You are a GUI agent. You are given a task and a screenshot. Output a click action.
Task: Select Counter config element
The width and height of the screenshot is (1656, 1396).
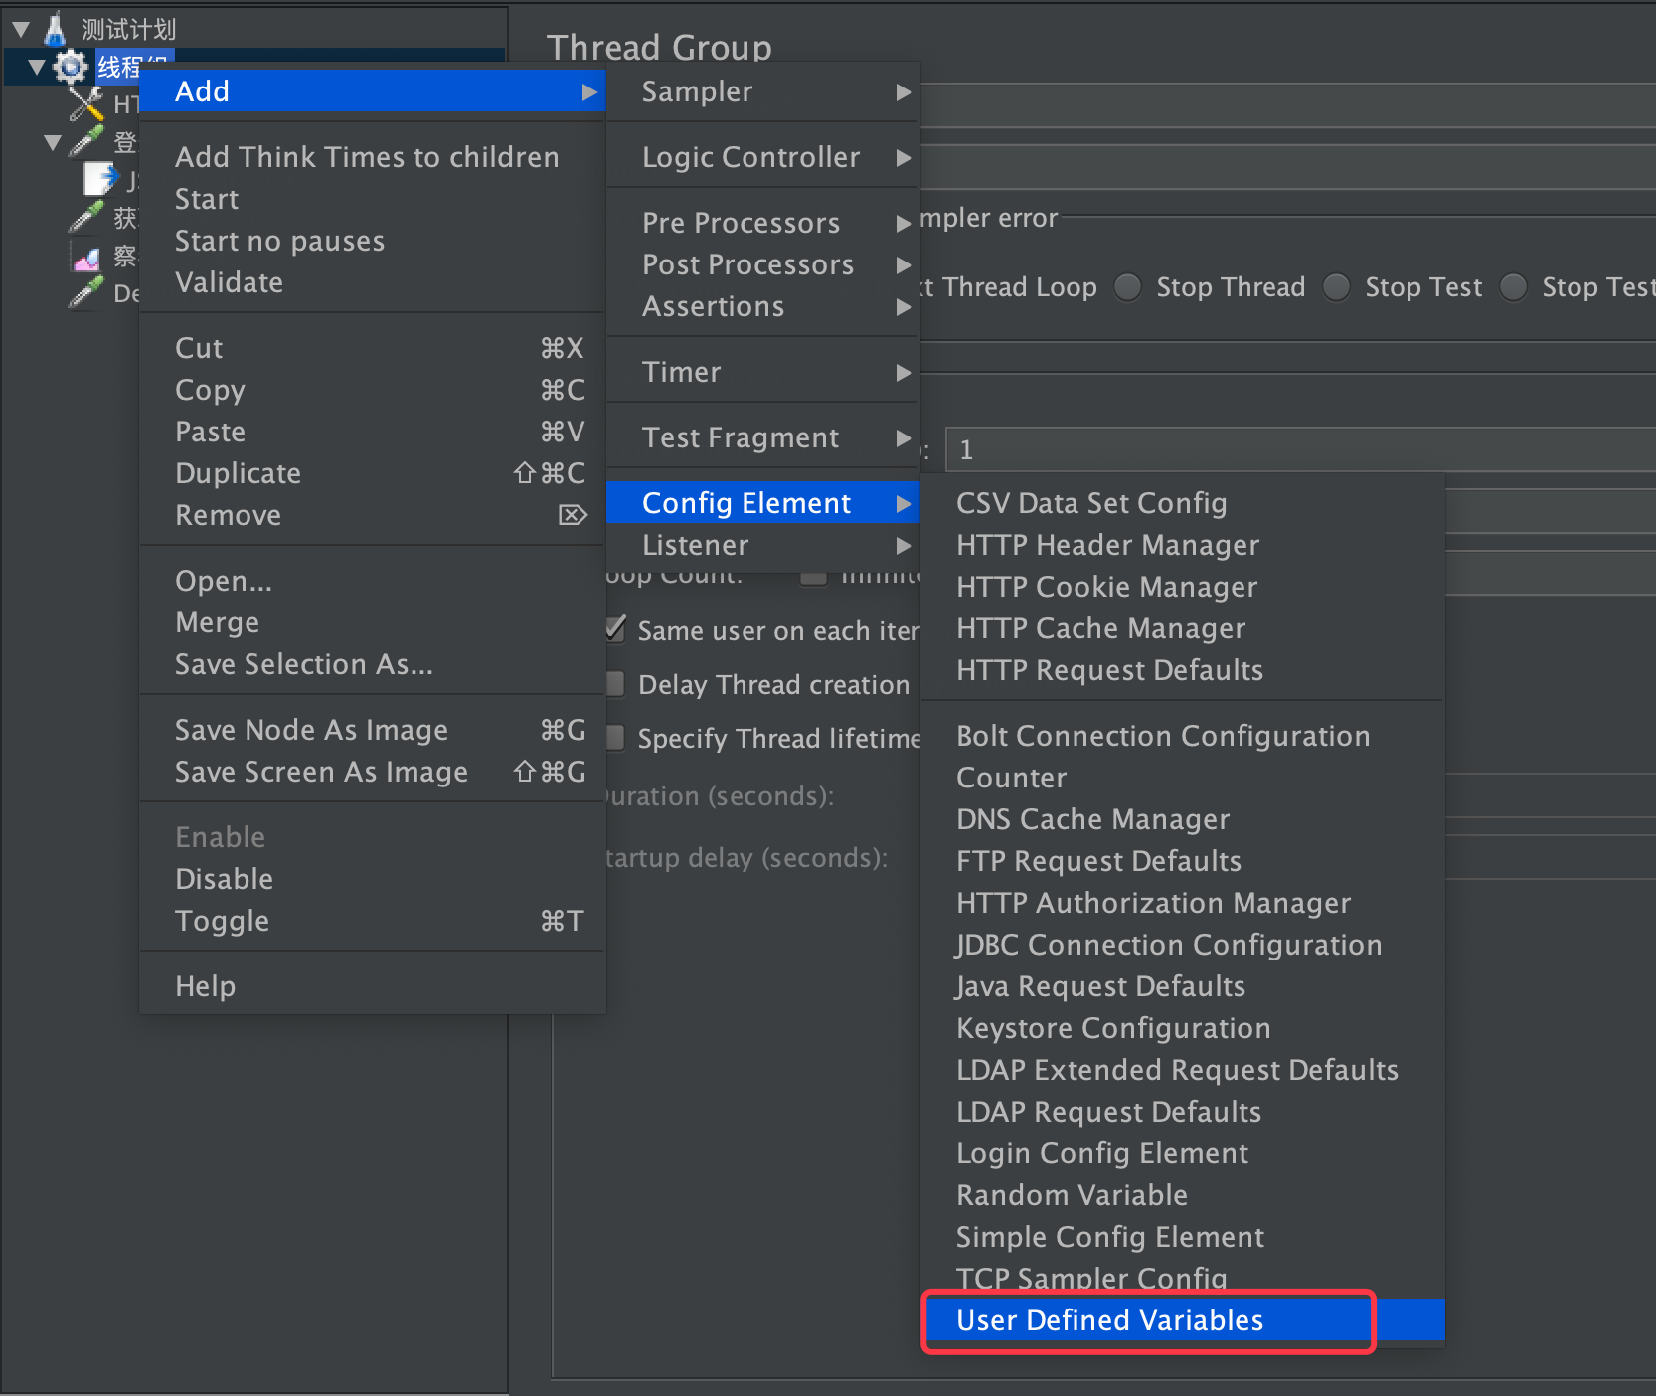point(1183,778)
